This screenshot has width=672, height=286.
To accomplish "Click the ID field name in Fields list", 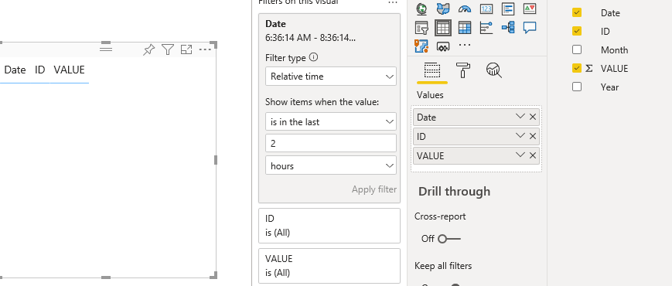I will click(x=605, y=32).
